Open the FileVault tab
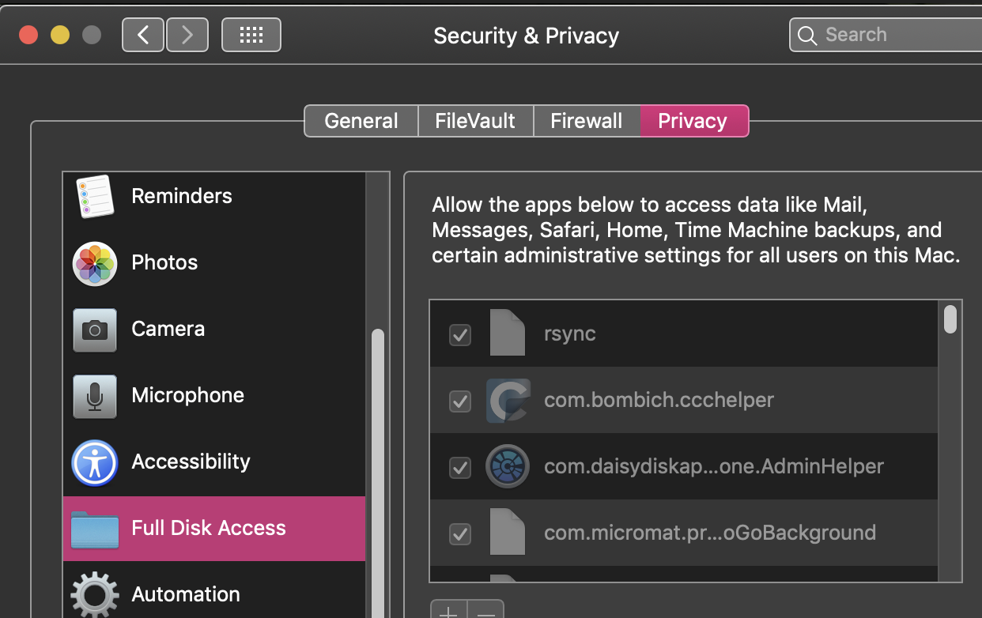Image resolution: width=982 pixels, height=618 pixels. [475, 121]
